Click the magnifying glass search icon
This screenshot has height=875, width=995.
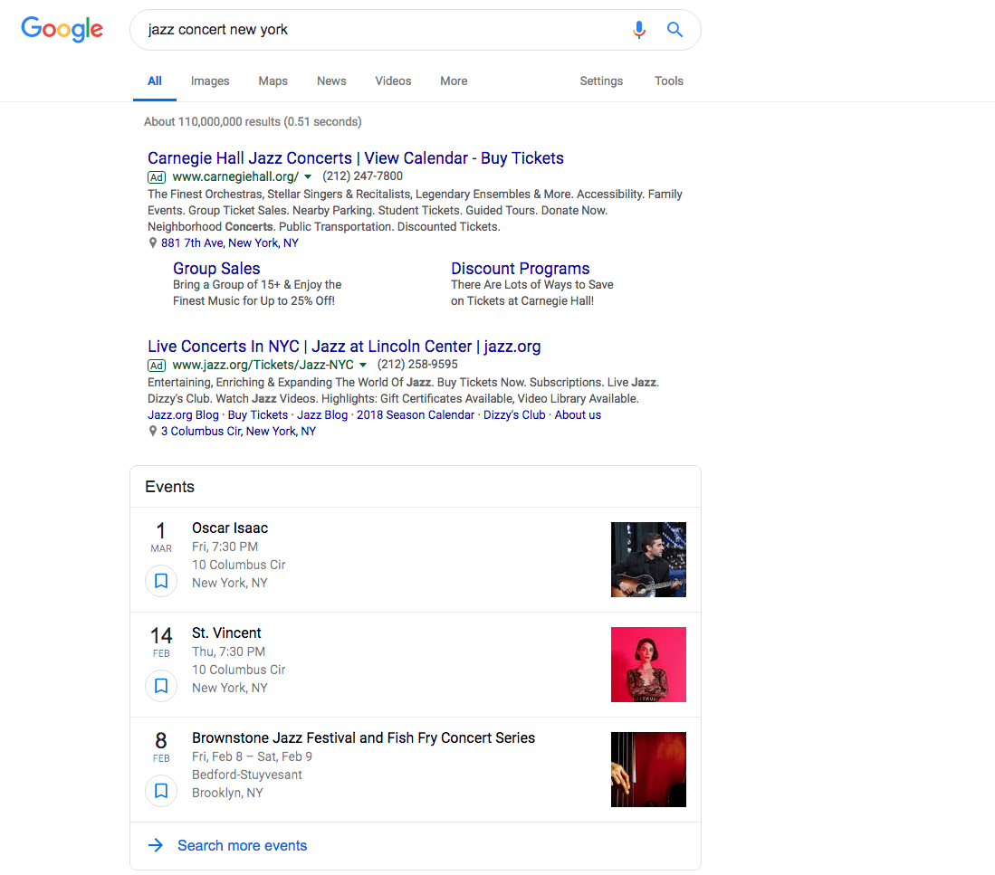[674, 29]
